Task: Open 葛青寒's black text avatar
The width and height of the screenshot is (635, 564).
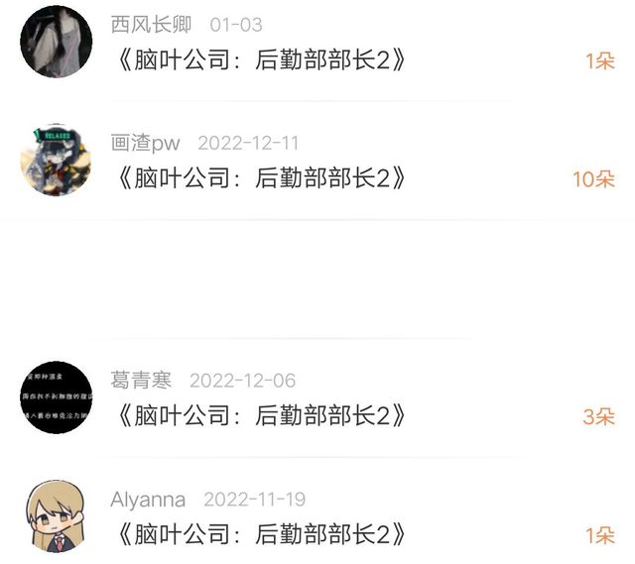Action: tap(57, 397)
